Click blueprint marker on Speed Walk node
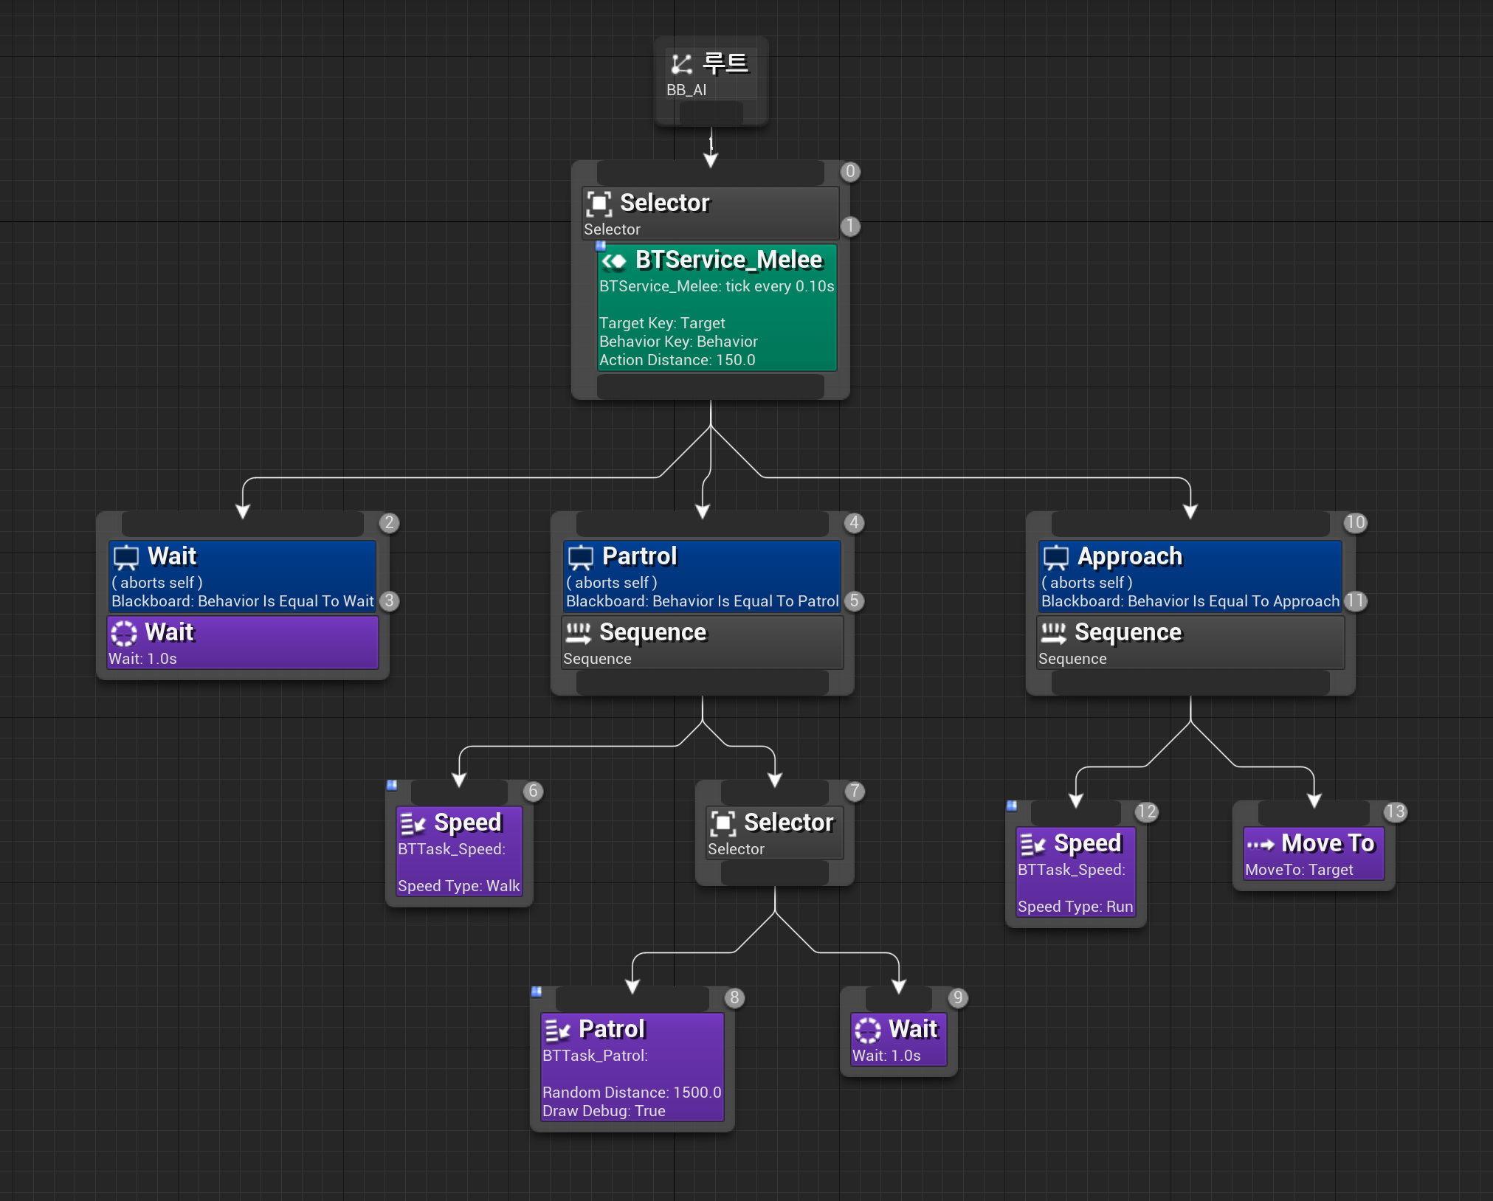Screen dimensions: 1493x1201 [x=392, y=785]
